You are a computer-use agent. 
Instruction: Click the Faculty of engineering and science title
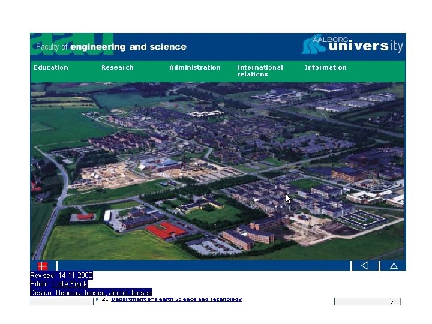[x=112, y=47]
